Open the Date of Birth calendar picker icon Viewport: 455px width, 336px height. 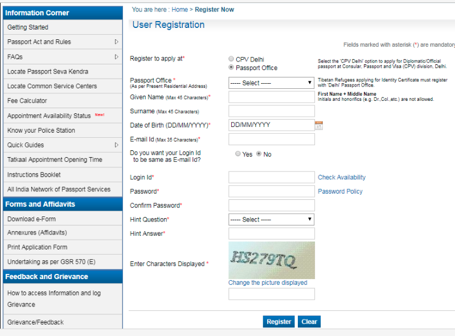pos(319,125)
